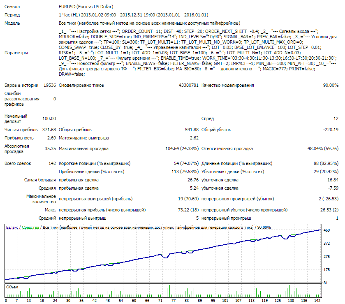Click the 'Баланс' legend label in chart
Image resolution: width=345 pixels, height=304 pixels.
click(12, 227)
